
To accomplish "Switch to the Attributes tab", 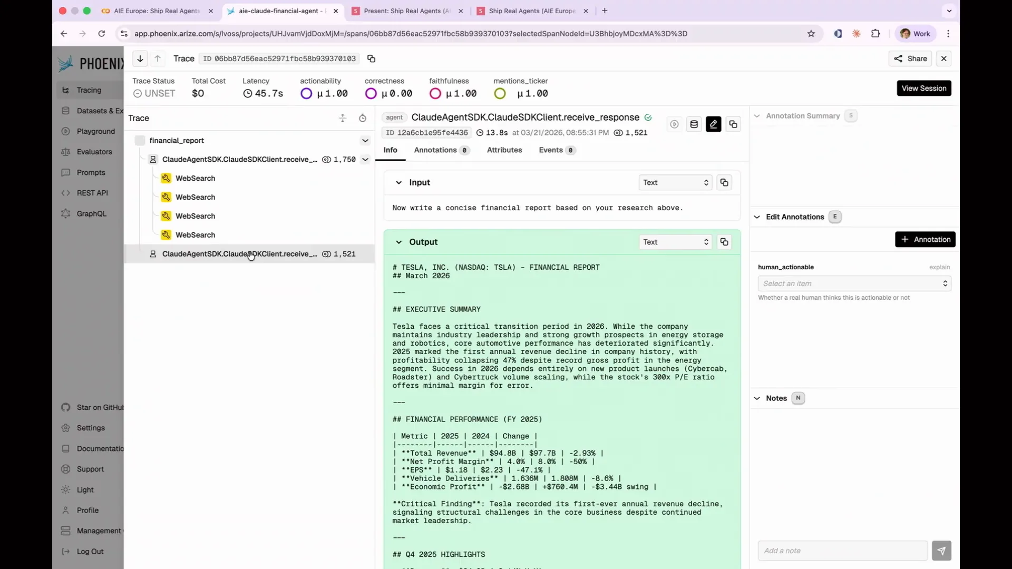I will coord(504,150).
